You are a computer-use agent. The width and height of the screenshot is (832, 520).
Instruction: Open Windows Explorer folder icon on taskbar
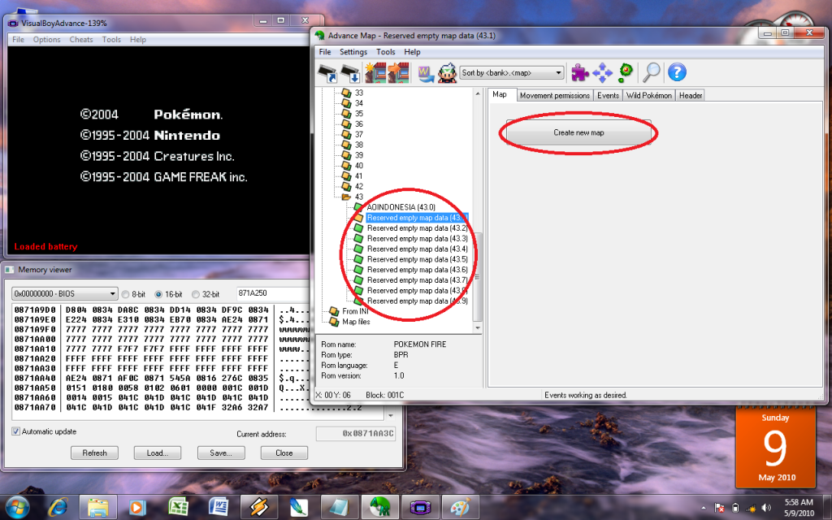click(x=98, y=507)
